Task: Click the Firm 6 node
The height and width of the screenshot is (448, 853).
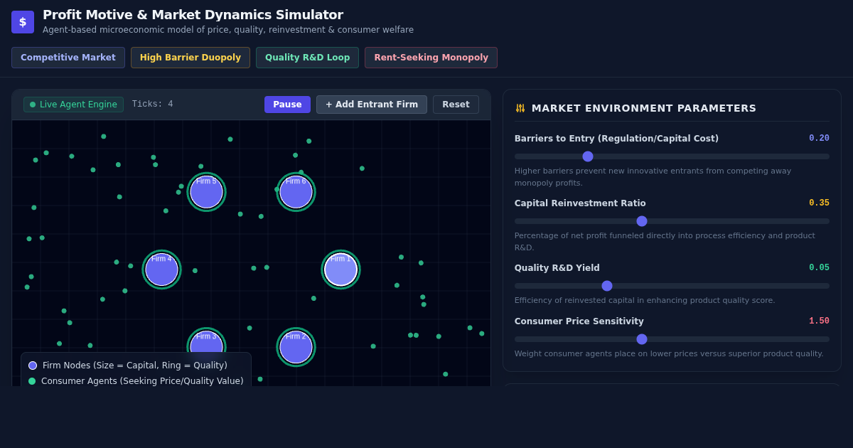Action: click(296, 192)
